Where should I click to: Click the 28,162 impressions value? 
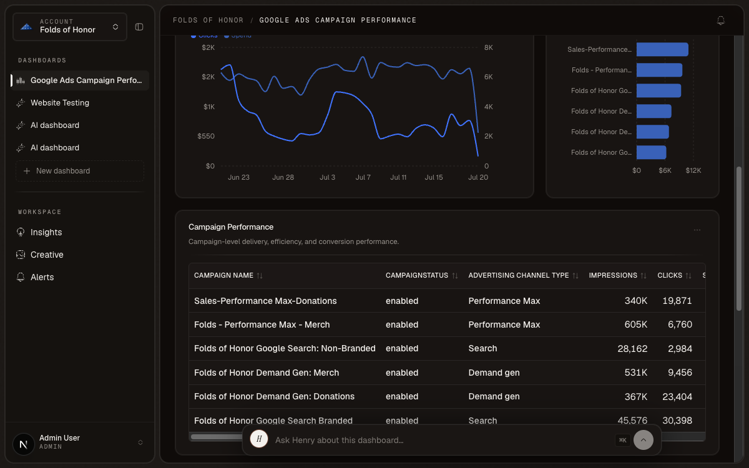(x=632, y=348)
